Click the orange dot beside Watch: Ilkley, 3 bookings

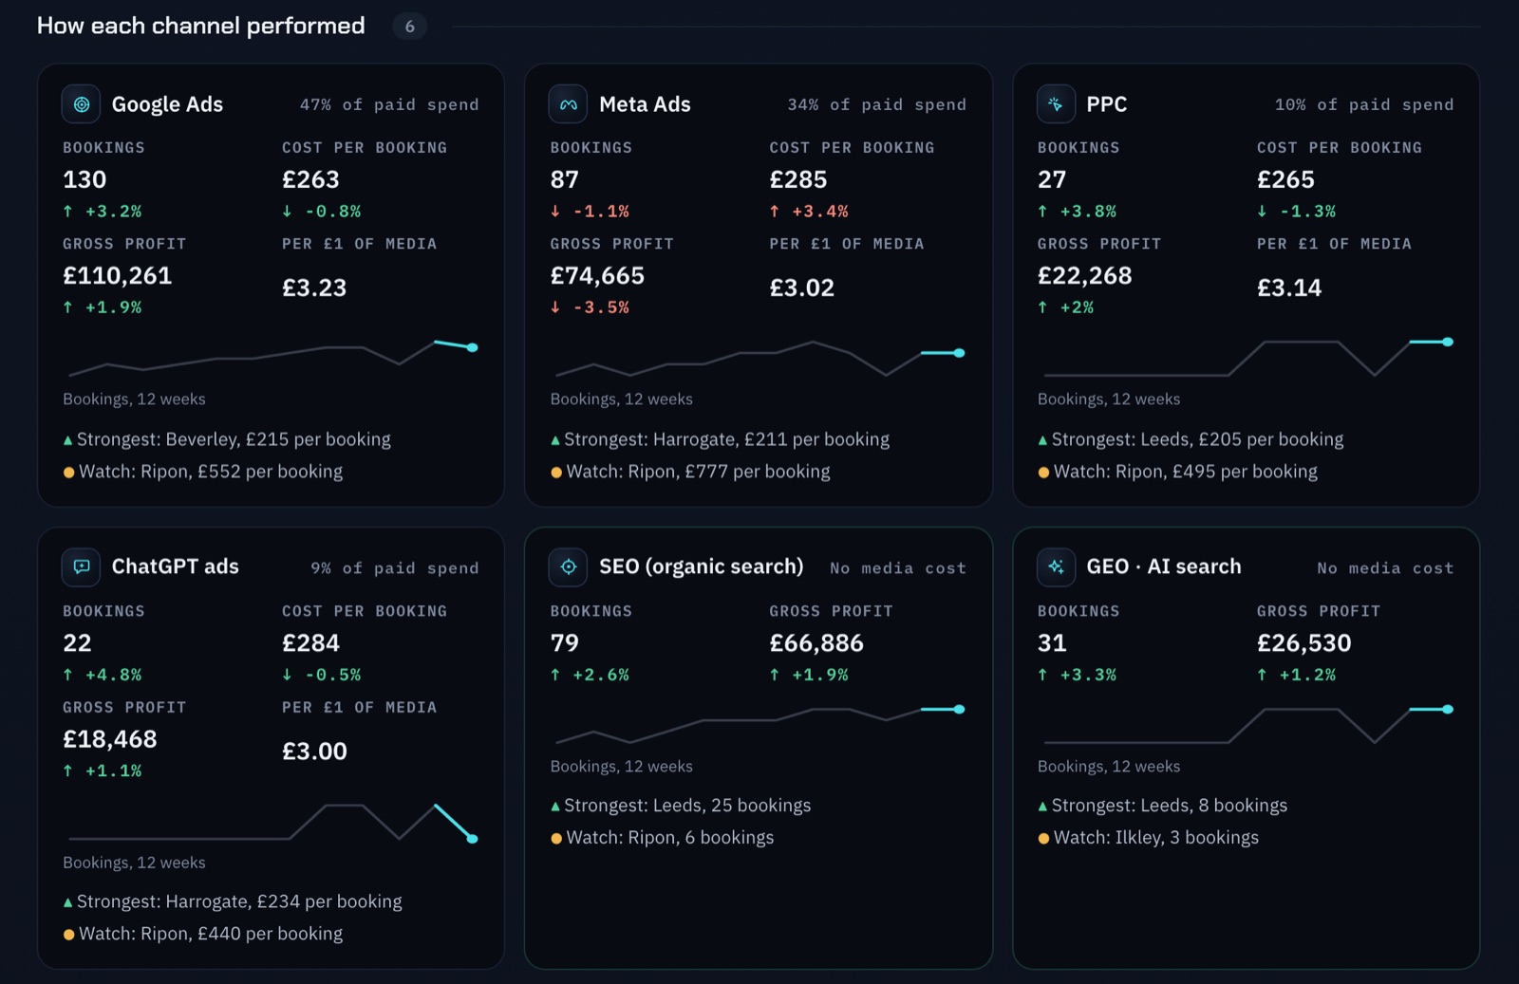[1043, 839]
